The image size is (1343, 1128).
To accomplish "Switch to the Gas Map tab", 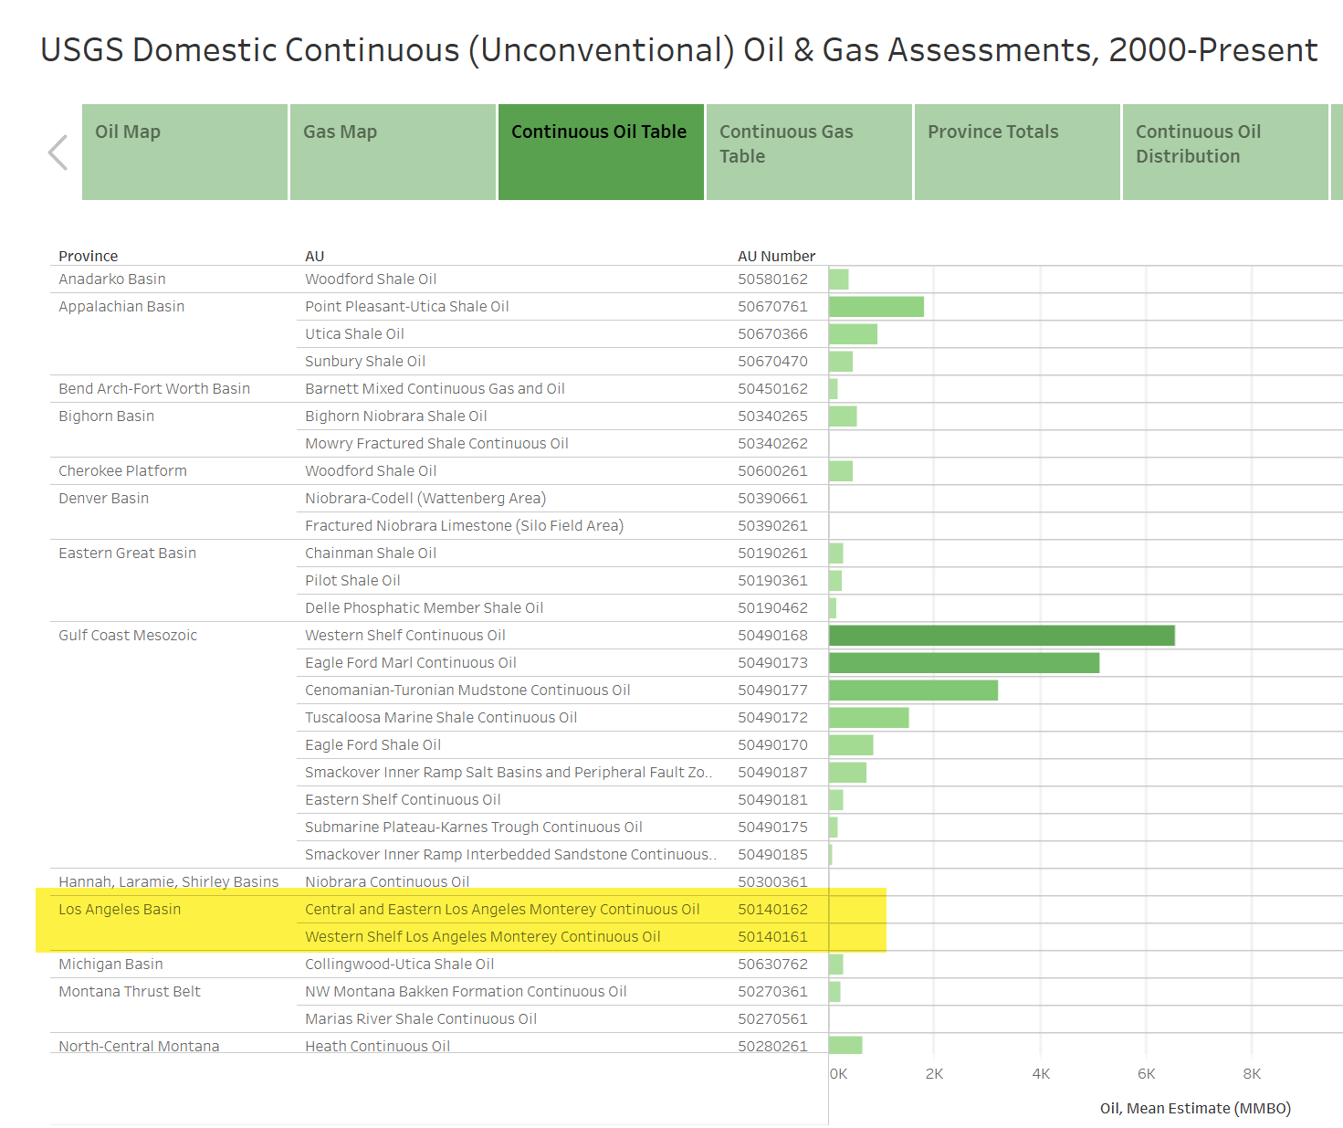I will click(x=393, y=152).
